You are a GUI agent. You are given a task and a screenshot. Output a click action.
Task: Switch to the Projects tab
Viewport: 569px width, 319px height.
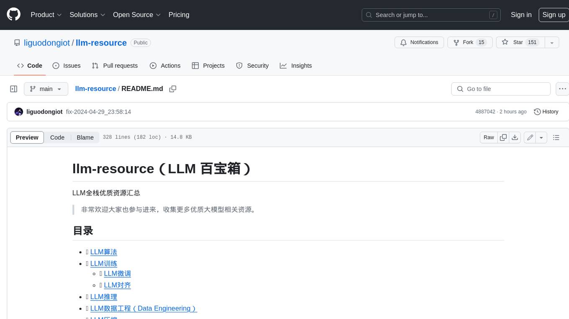point(208,66)
